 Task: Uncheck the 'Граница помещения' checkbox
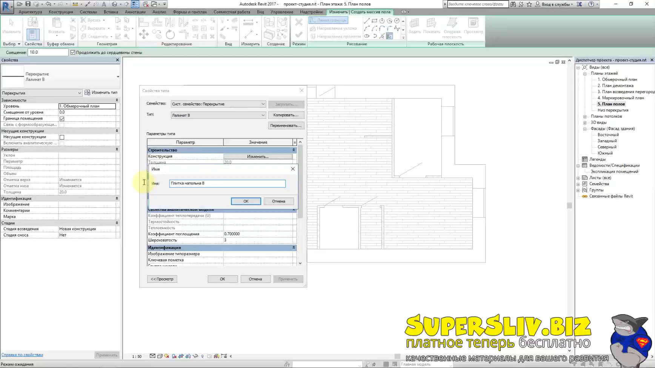pyautogui.click(x=62, y=119)
